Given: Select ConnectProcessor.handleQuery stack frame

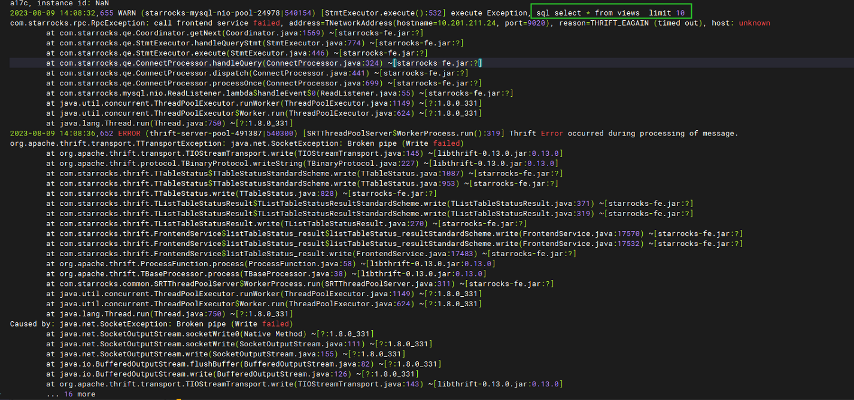Looking at the screenshot, I should point(264,63).
